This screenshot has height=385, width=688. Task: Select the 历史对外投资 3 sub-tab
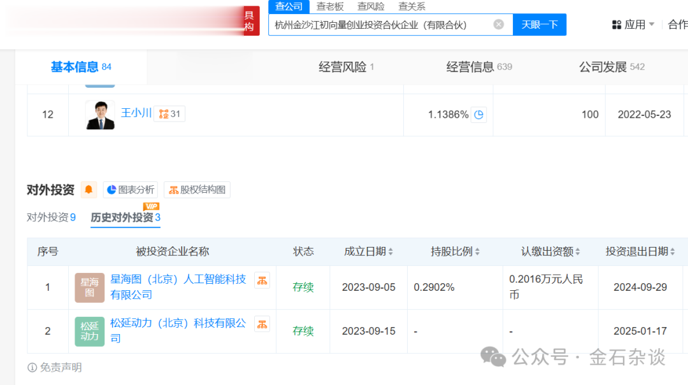pyautogui.click(x=125, y=217)
